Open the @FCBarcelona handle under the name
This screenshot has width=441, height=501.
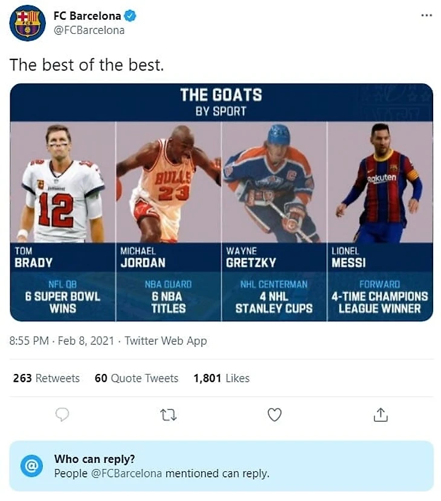click(x=89, y=30)
